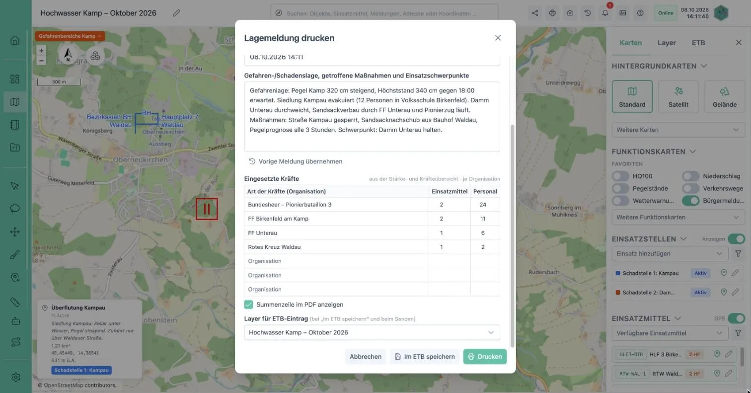Collapse the Hintergrundkarten section
The width and height of the screenshot is (751, 393).
pos(704,66)
